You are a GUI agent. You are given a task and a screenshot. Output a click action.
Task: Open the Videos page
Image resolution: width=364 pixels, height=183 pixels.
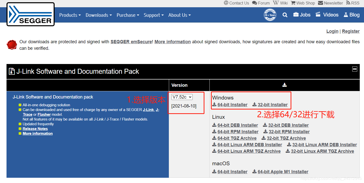coord(327,15)
